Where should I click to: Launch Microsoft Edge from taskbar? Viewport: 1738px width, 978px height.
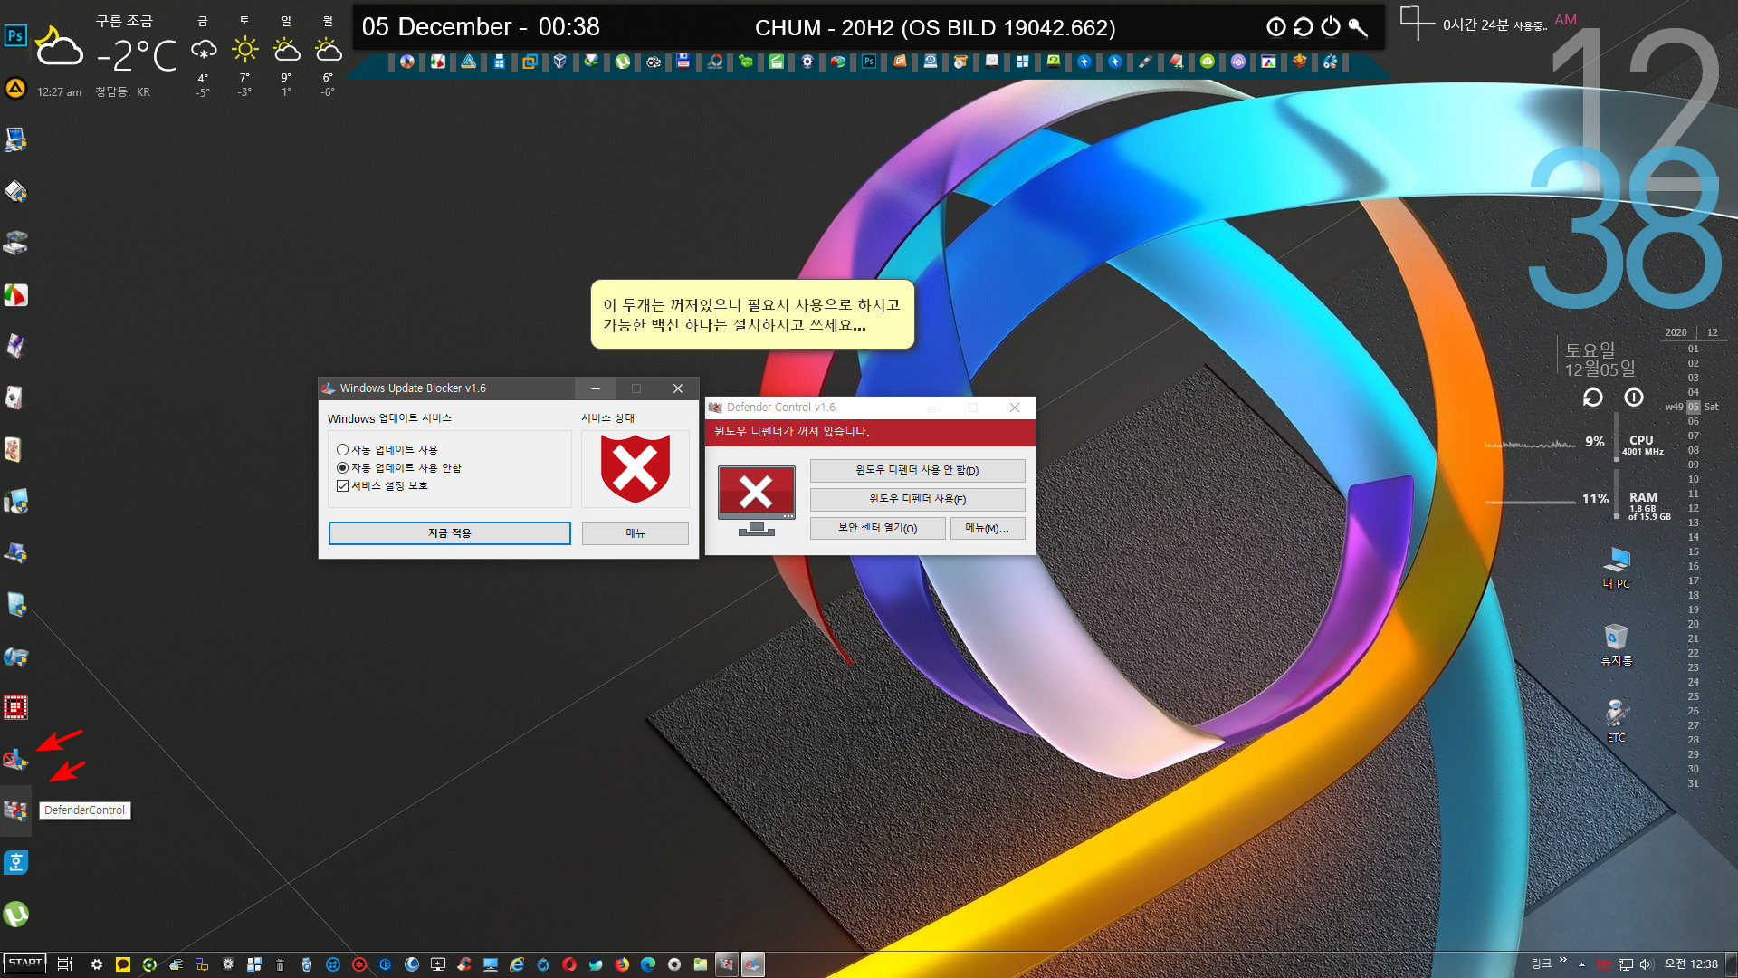pos(648,964)
